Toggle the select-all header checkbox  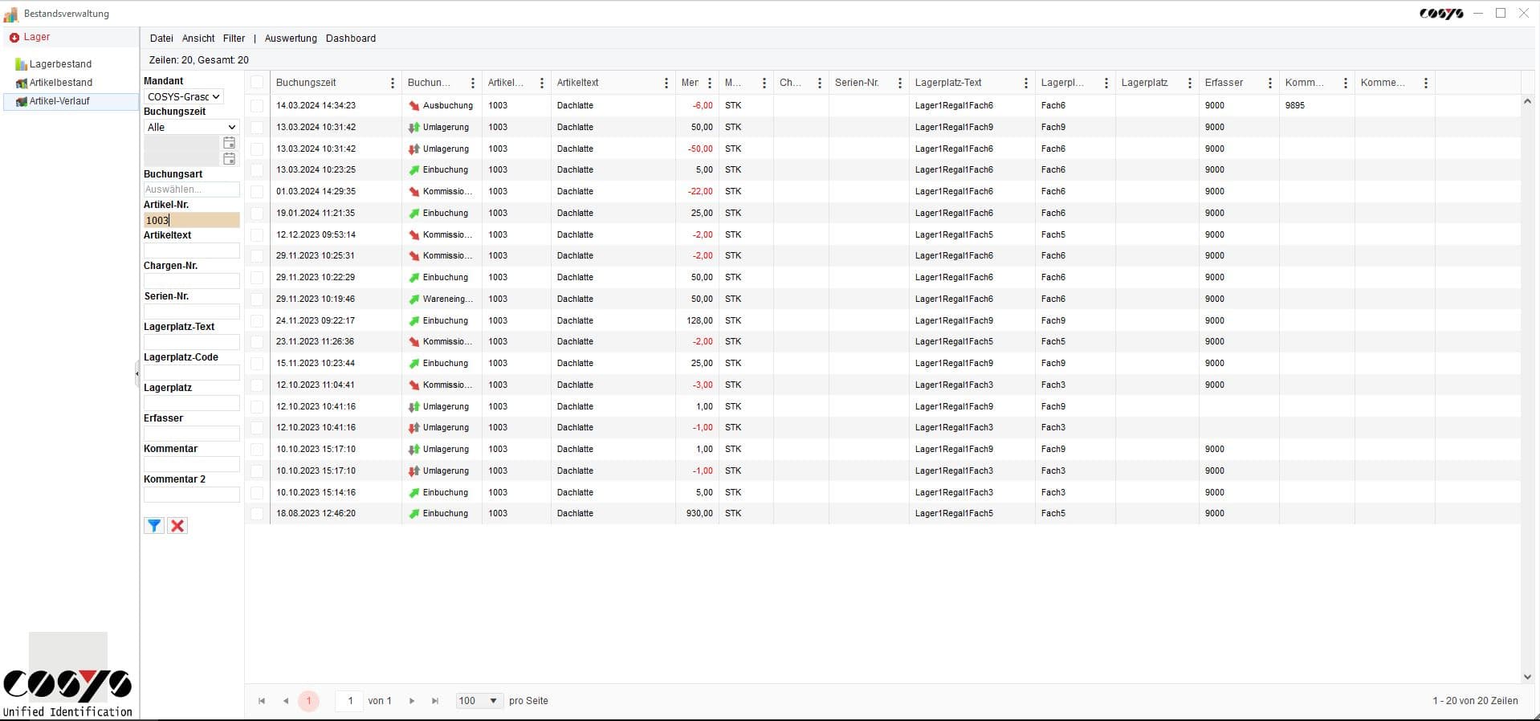tap(257, 82)
